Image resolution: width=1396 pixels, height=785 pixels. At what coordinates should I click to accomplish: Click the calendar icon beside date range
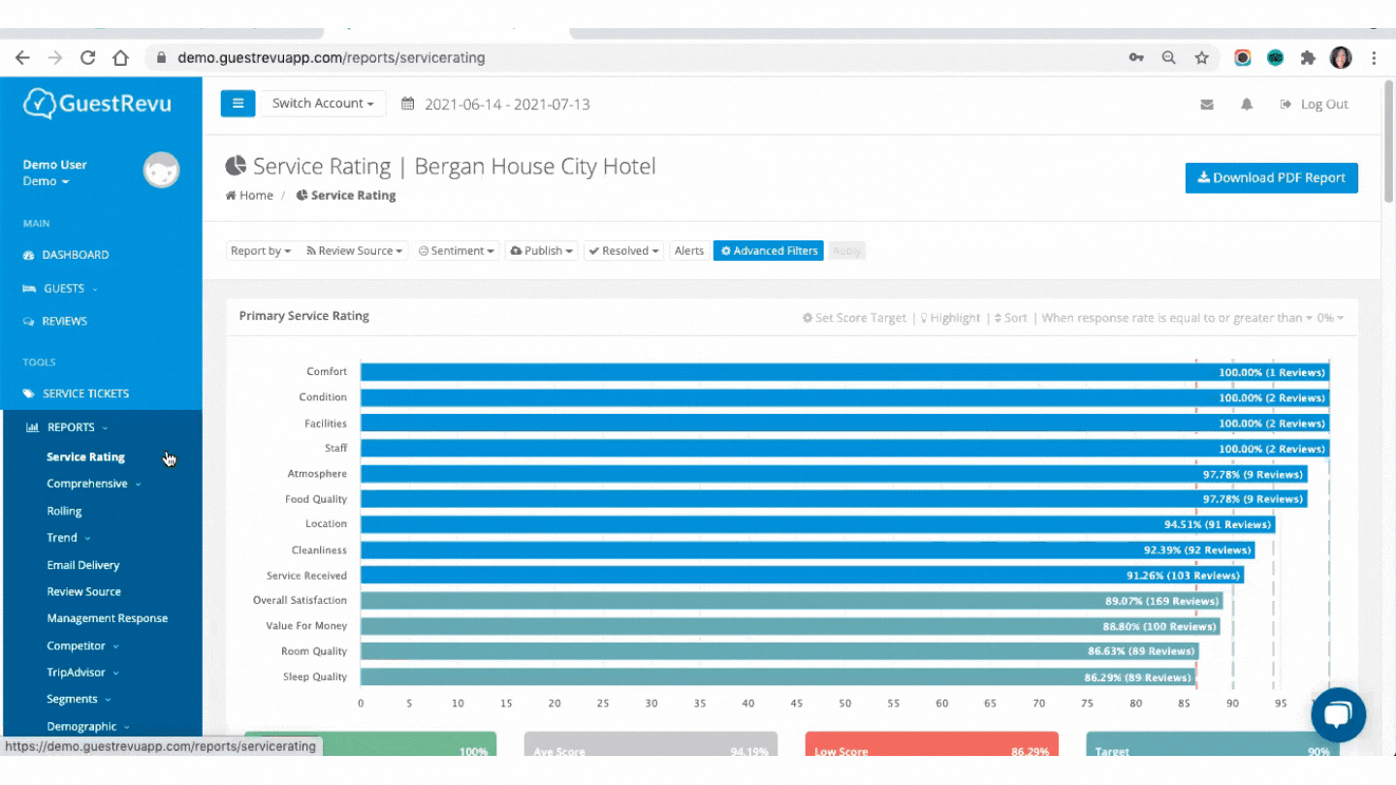point(408,104)
